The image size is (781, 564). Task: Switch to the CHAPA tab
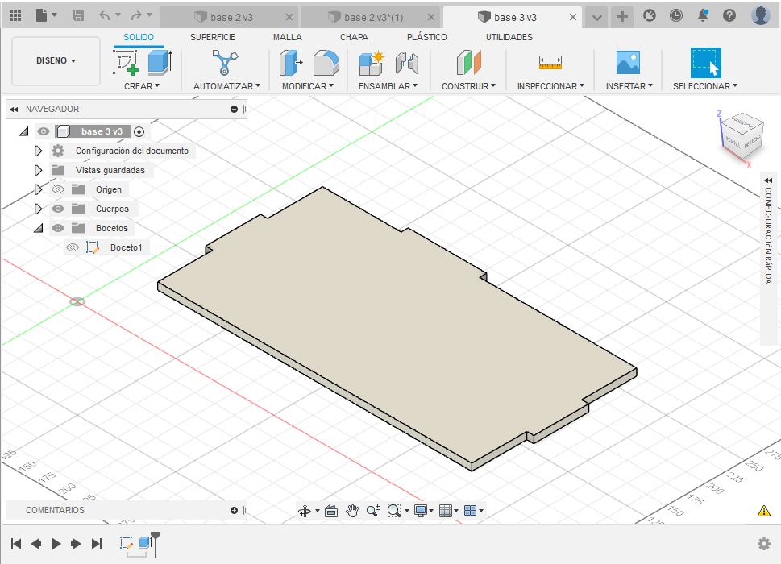354,37
